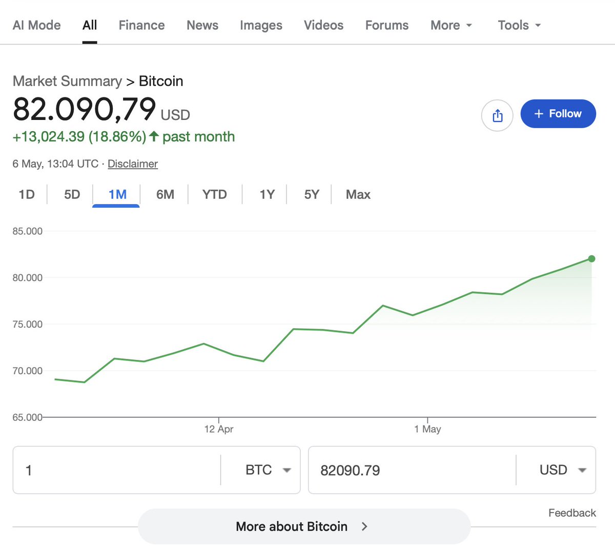Show the 5D chart range
Screen dimensions: 615x547
(x=72, y=194)
